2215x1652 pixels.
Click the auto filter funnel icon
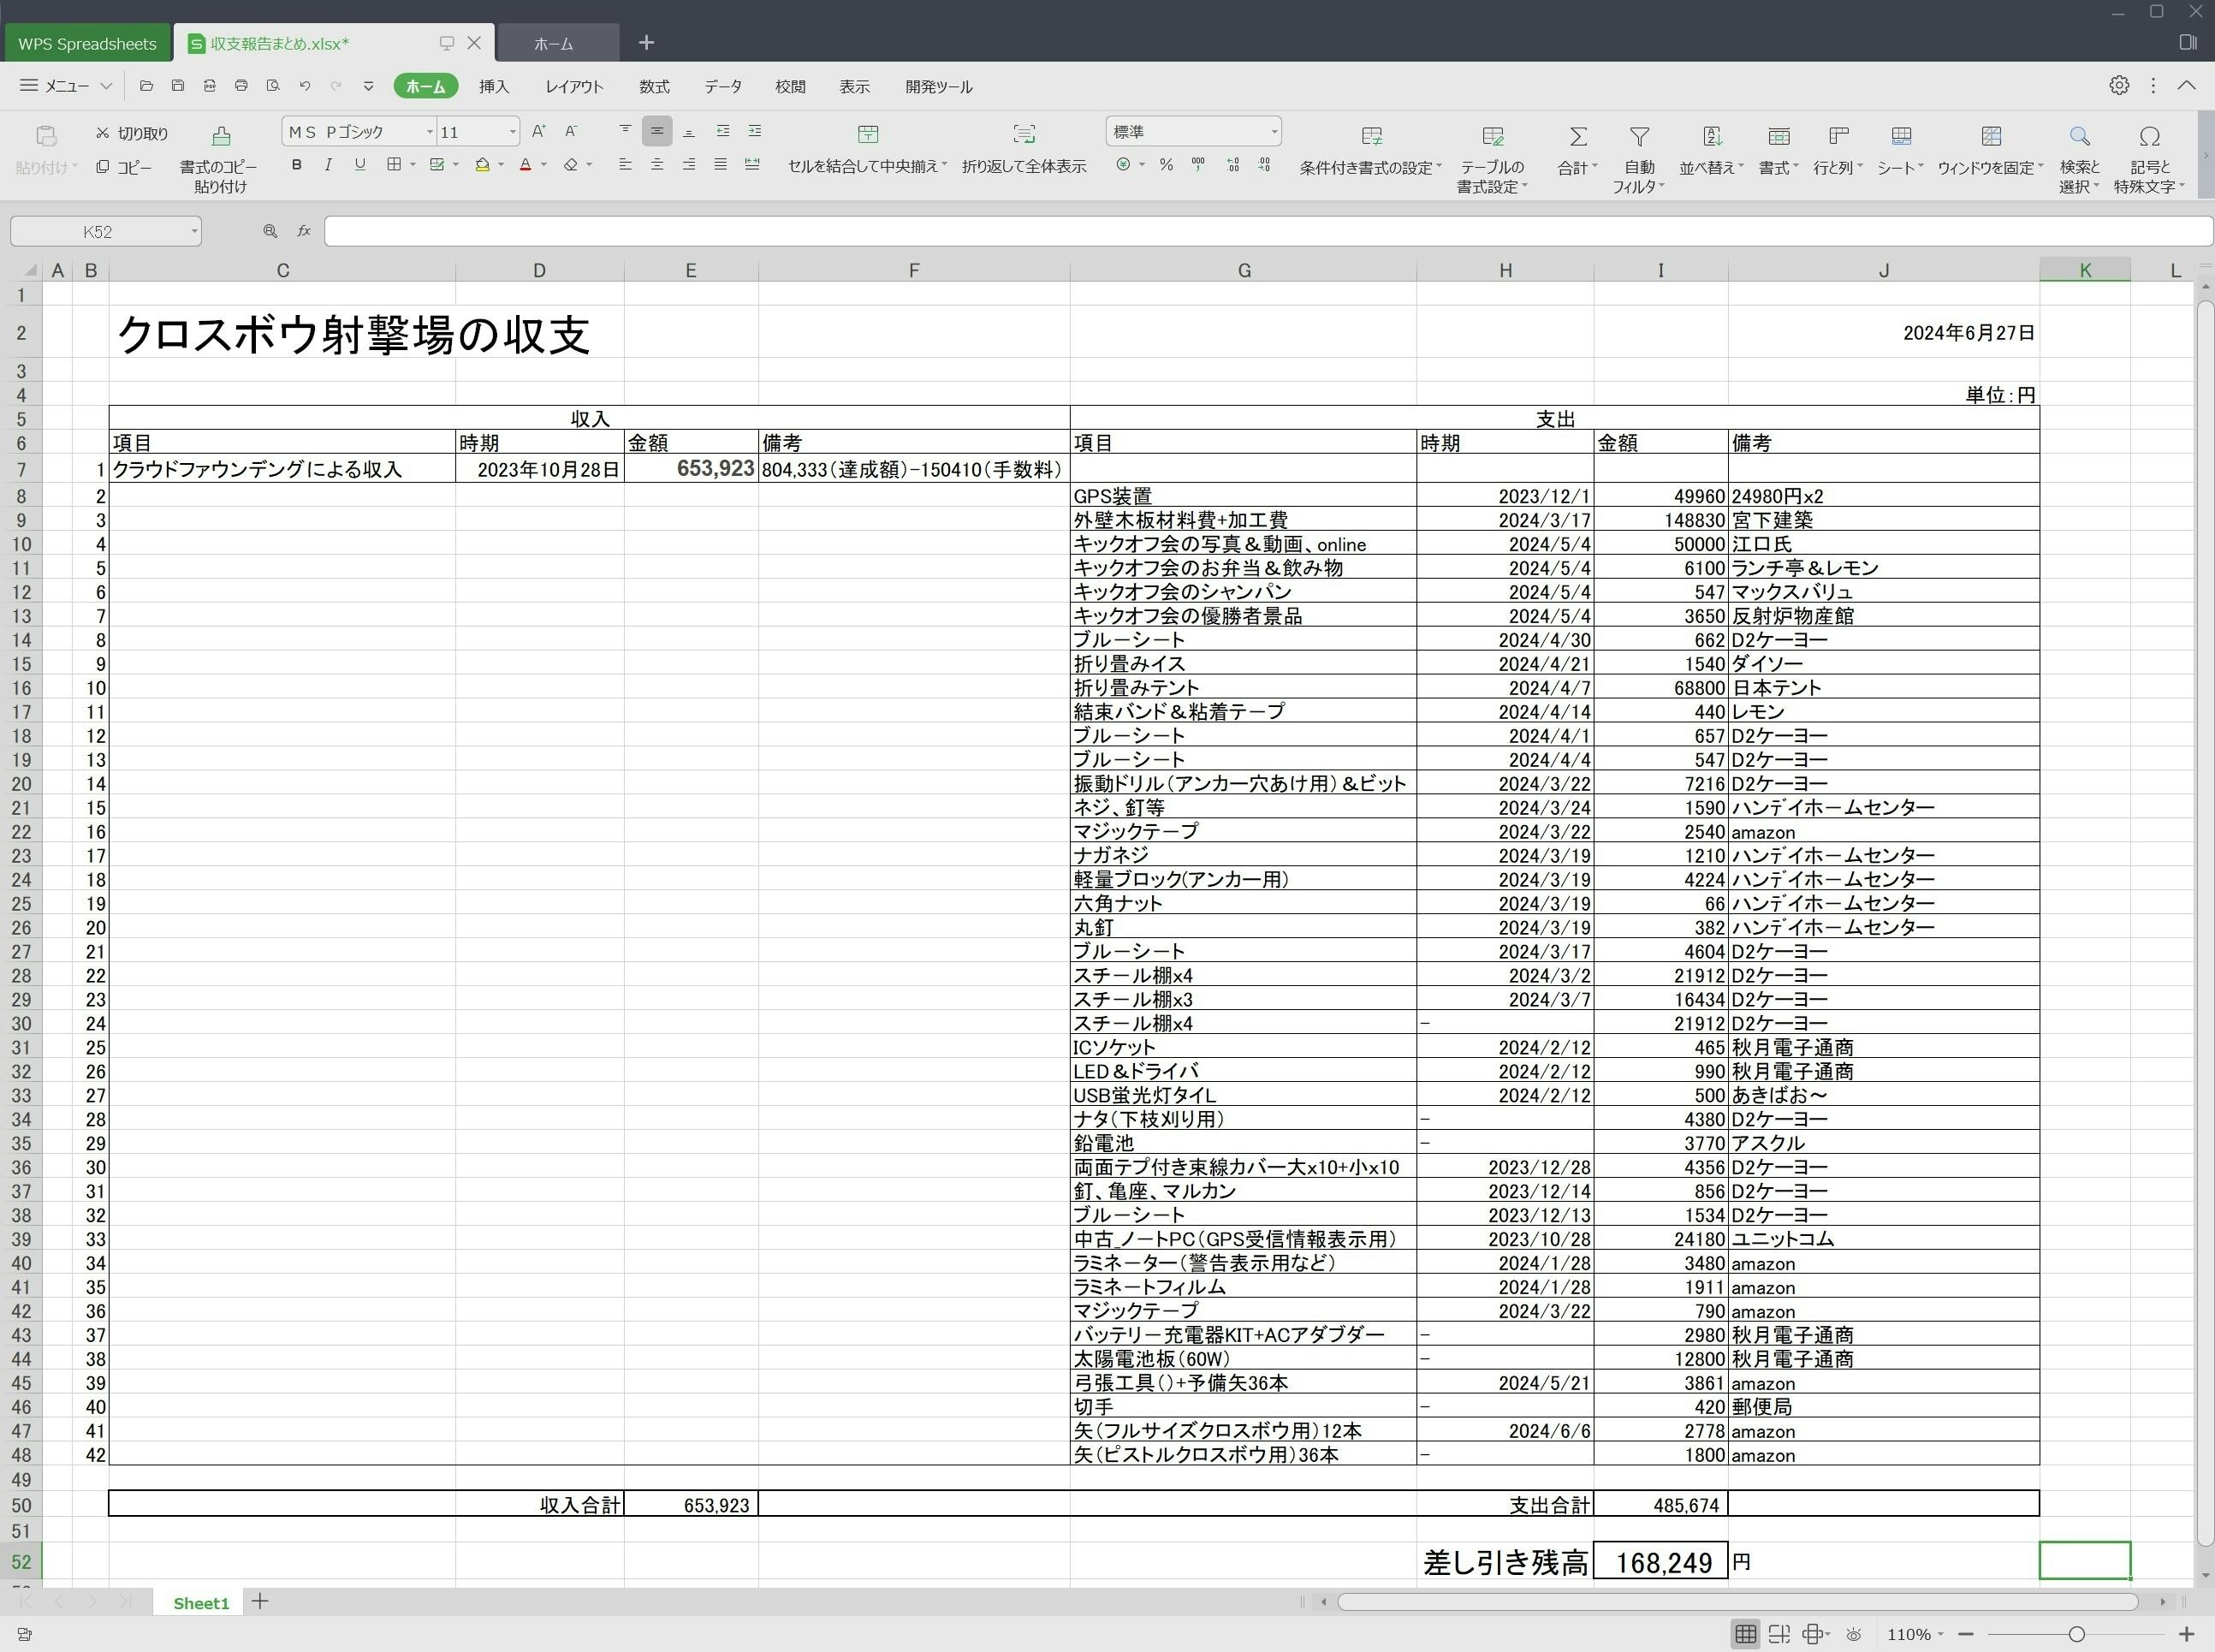coord(1639,136)
